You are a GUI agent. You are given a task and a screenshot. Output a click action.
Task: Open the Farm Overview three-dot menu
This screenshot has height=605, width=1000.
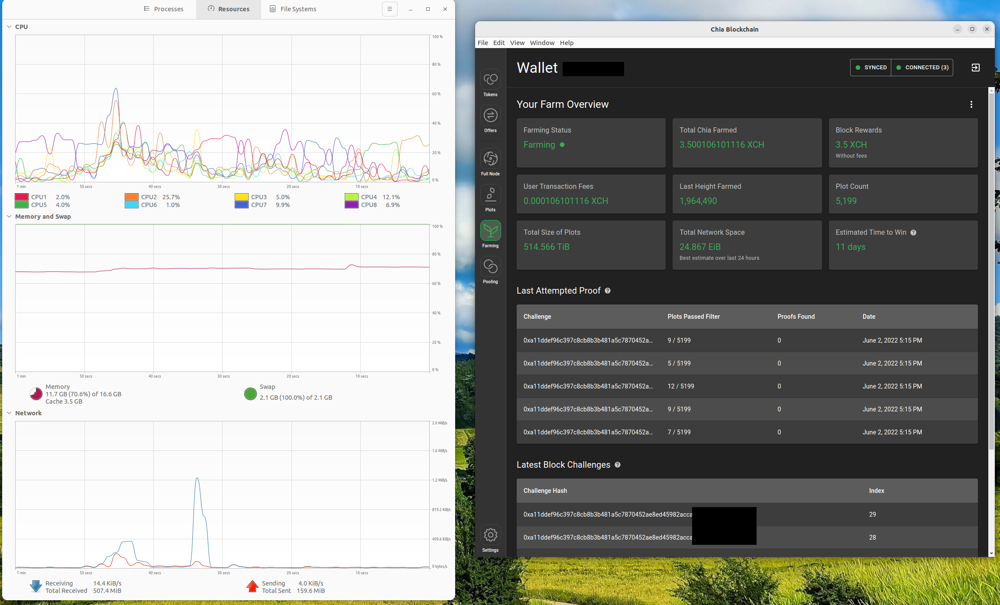971,104
